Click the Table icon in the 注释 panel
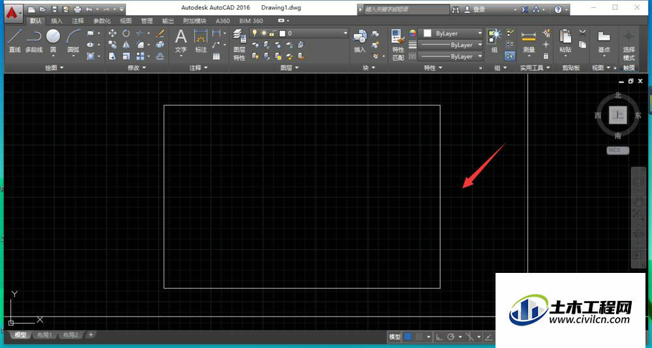Screen dimensions: 652x348 [x=216, y=56]
